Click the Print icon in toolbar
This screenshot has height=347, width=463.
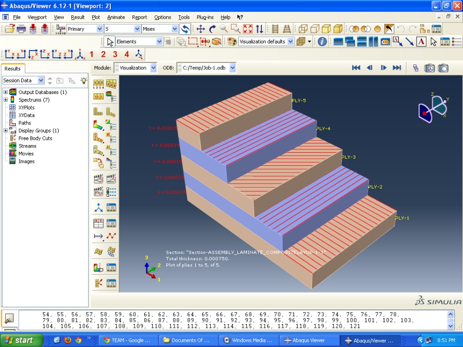(21, 29)
